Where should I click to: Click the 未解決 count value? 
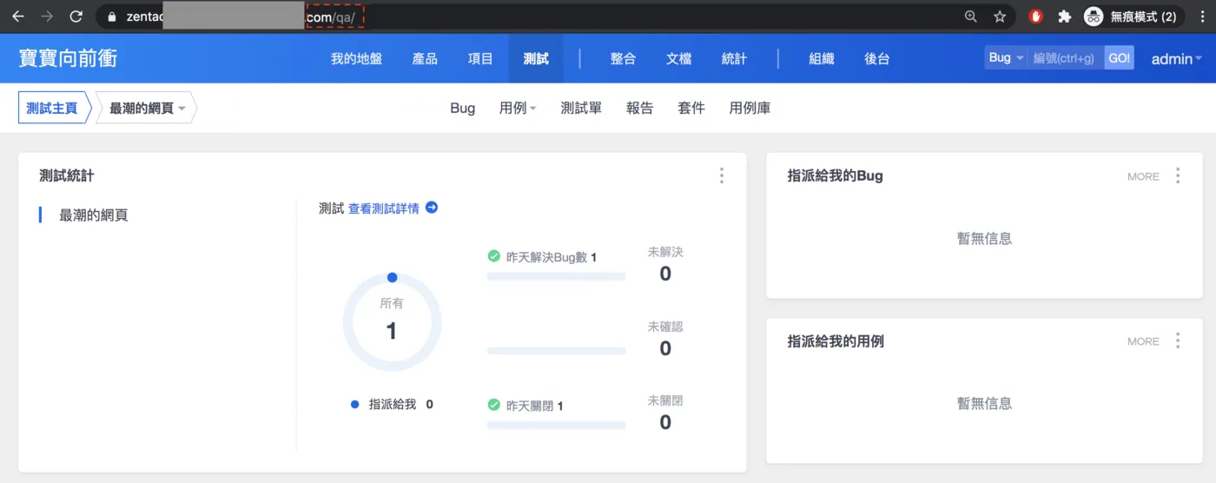pos(665,275)
